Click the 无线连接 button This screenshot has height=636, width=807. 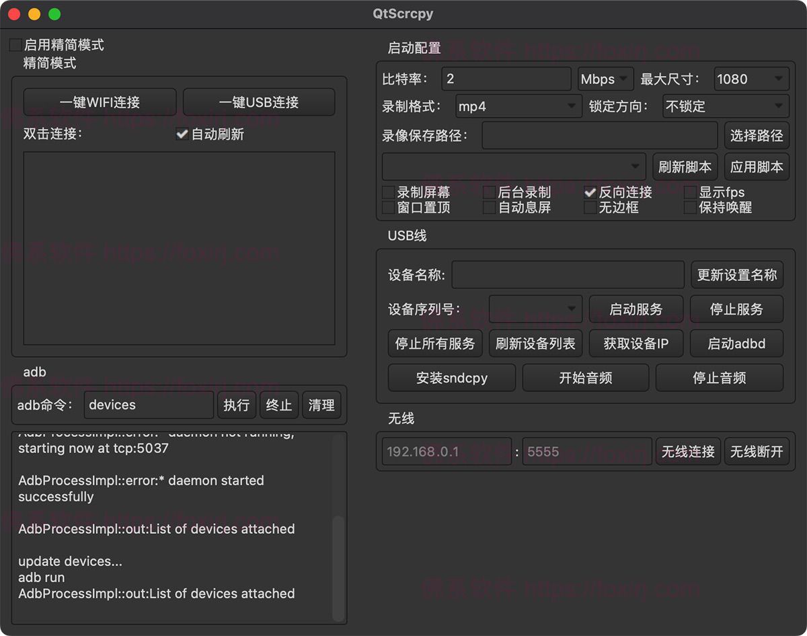[688, 451]
